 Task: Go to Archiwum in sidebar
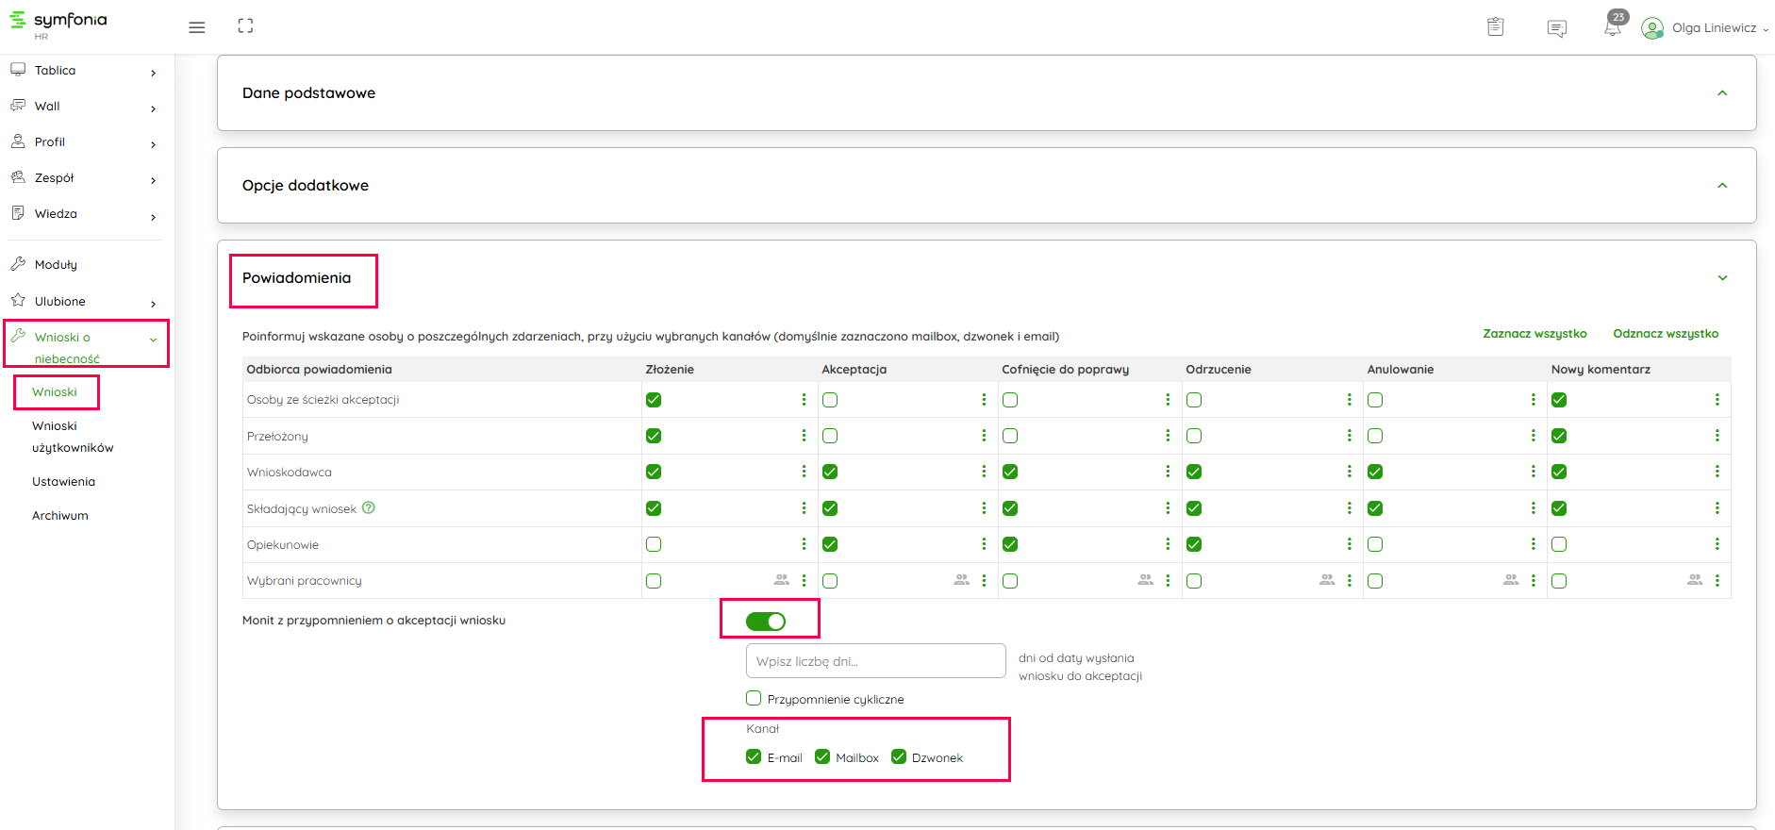(60, 516)
